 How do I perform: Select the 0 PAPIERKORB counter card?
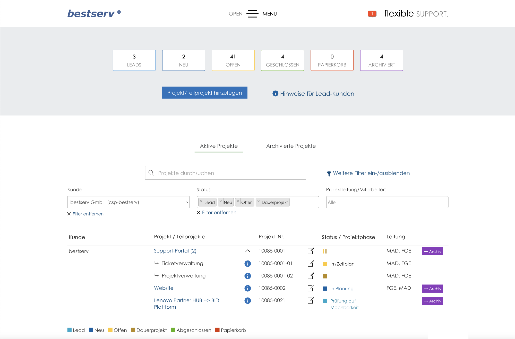click(x=332, y=60)
